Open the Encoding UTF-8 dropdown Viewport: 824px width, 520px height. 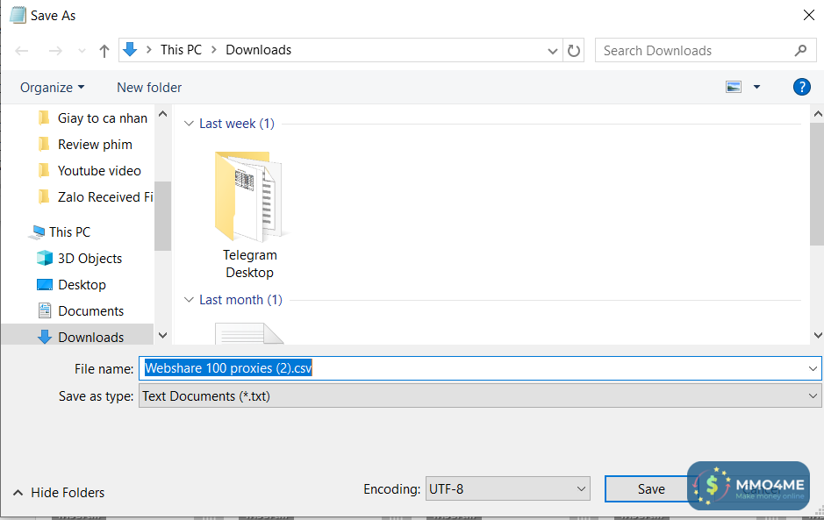(x=507, y=489)
